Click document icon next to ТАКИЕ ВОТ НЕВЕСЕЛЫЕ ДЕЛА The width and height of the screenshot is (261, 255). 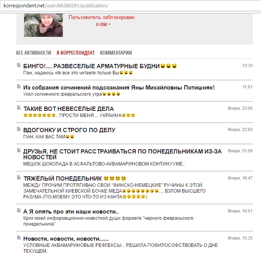19,108
